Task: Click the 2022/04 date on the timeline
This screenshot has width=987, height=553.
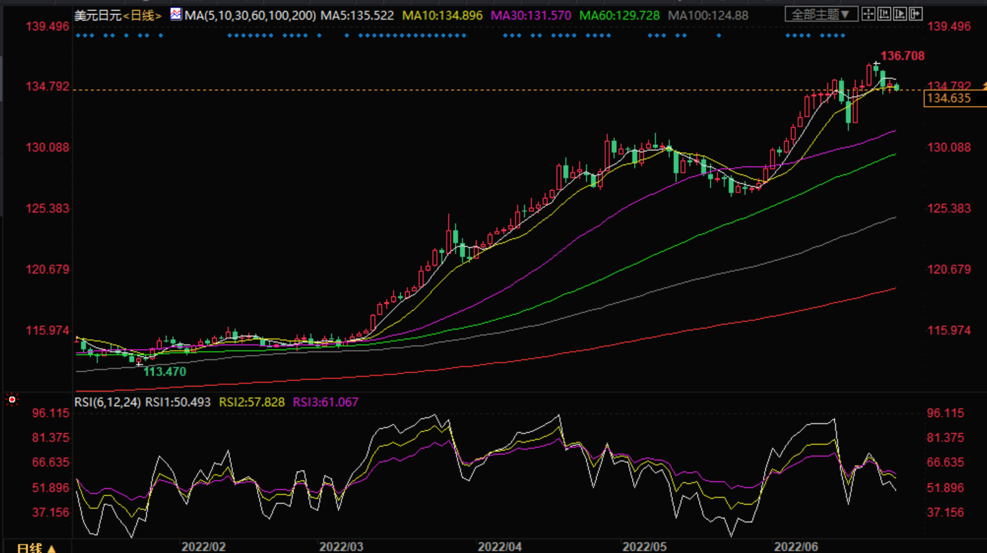Action: 499,546
